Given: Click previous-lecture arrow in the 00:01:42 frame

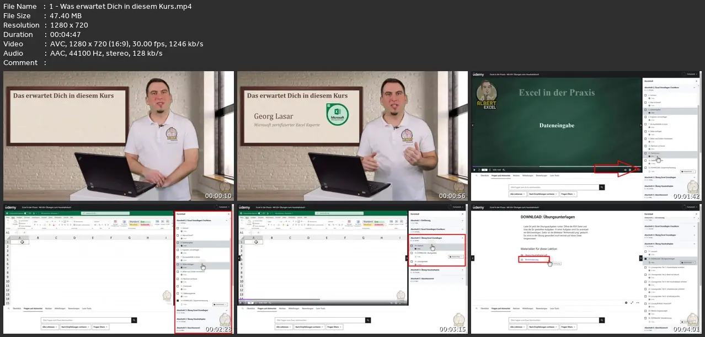Looking at the screenshot, I should click(x=472, y=125).
